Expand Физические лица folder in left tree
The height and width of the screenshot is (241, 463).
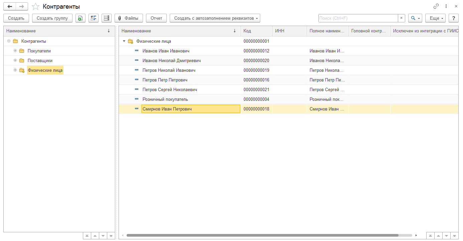[15, 70]
